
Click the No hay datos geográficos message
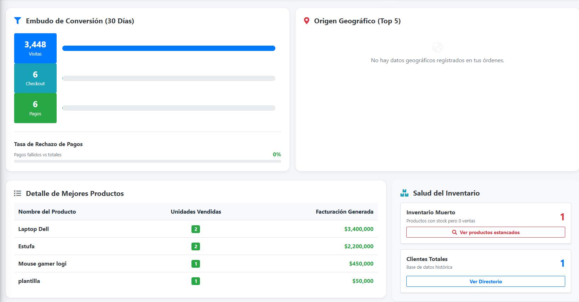(437, 60)
